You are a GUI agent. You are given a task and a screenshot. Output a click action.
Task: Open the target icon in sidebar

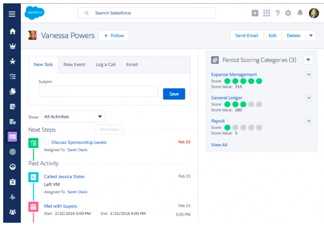[x=12, y=152]
